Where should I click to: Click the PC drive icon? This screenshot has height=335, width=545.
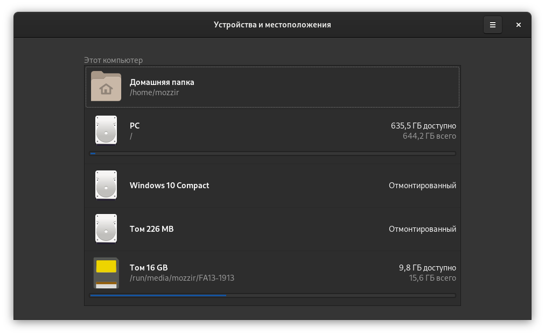pyautogui.click(x=106, y=130)
